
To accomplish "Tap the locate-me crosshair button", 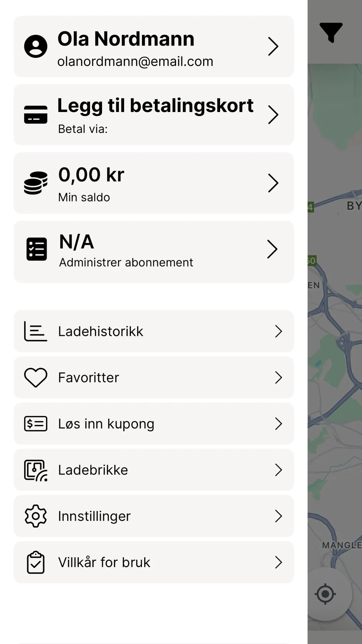I will (325, 594).
